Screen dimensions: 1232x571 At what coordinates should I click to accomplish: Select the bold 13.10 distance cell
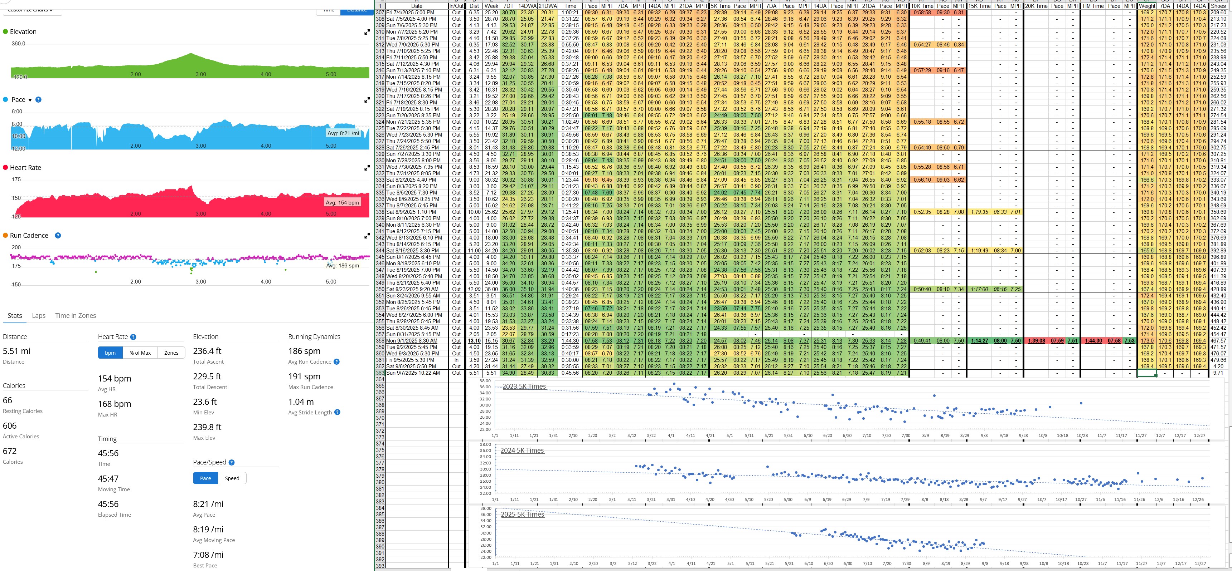pos(474,341)
